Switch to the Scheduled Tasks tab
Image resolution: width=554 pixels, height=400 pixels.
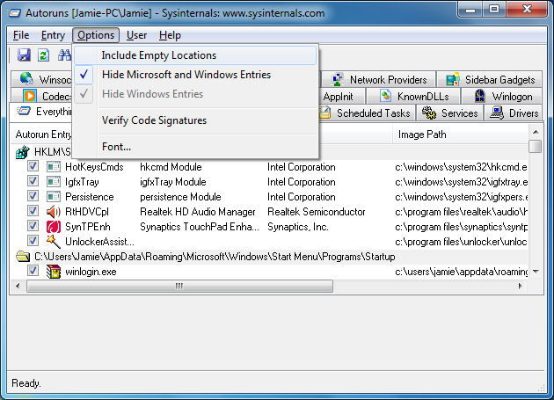[366, 113]
